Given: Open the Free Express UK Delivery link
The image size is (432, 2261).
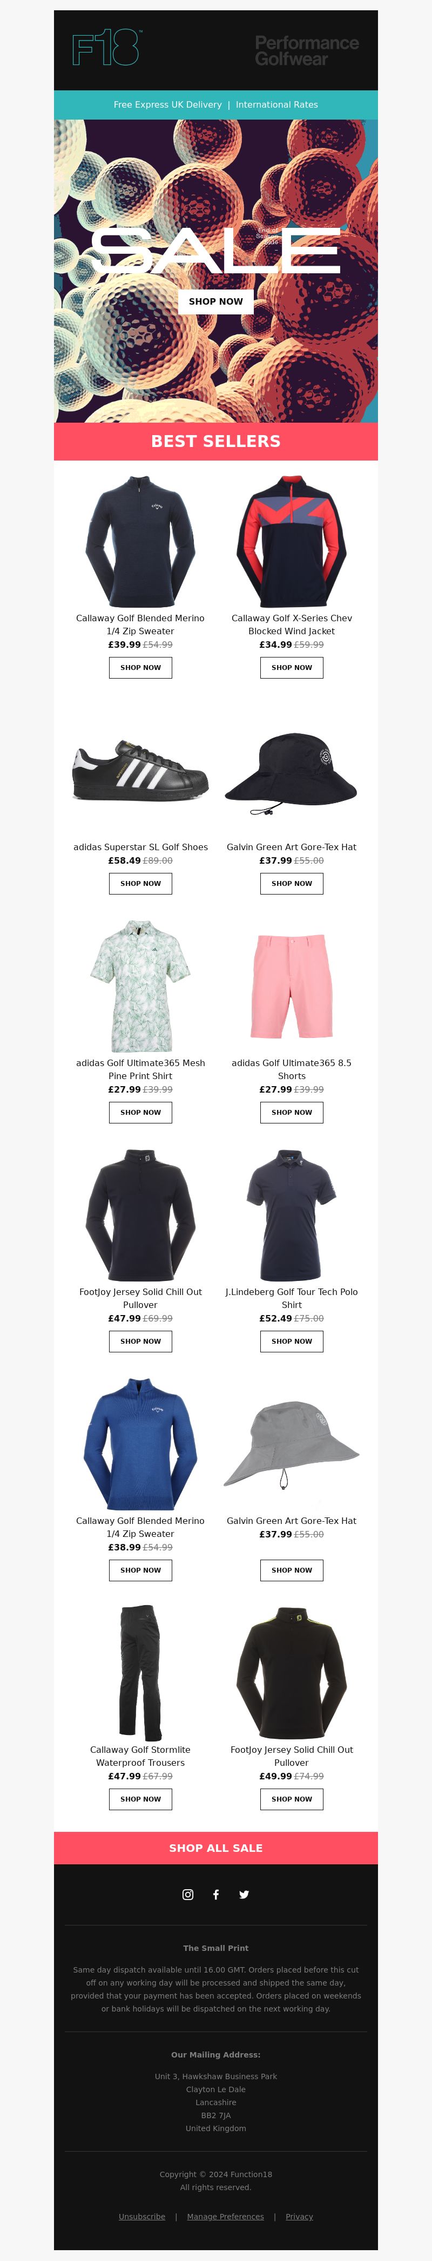Looking at the screenshot, I should coord(167,104).
